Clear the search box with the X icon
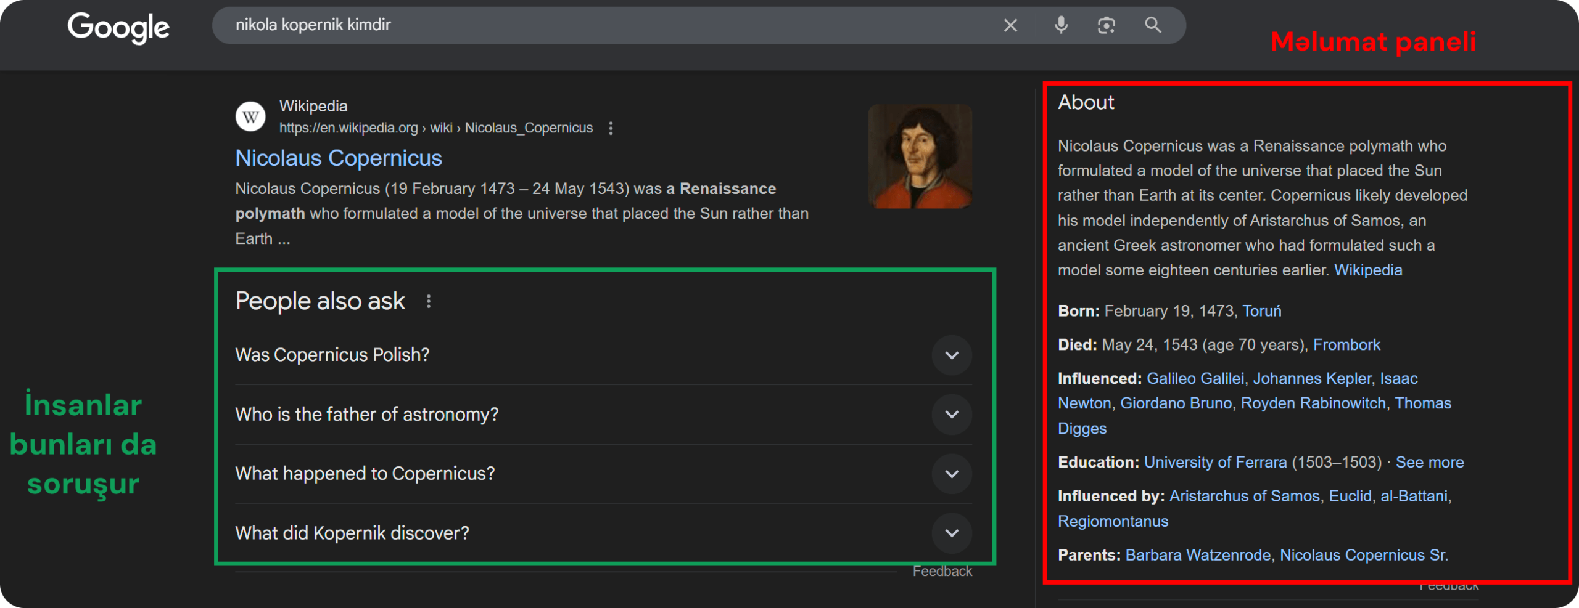The width and height of the screenshot is (1579, 608). pyautogui.click(x=1010, y=25)
